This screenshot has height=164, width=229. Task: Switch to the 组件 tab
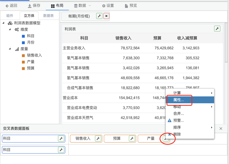pyautogui.click(x=10, y=16)
